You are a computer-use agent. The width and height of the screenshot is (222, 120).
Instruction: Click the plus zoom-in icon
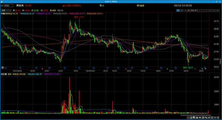(x=218, y=118)
